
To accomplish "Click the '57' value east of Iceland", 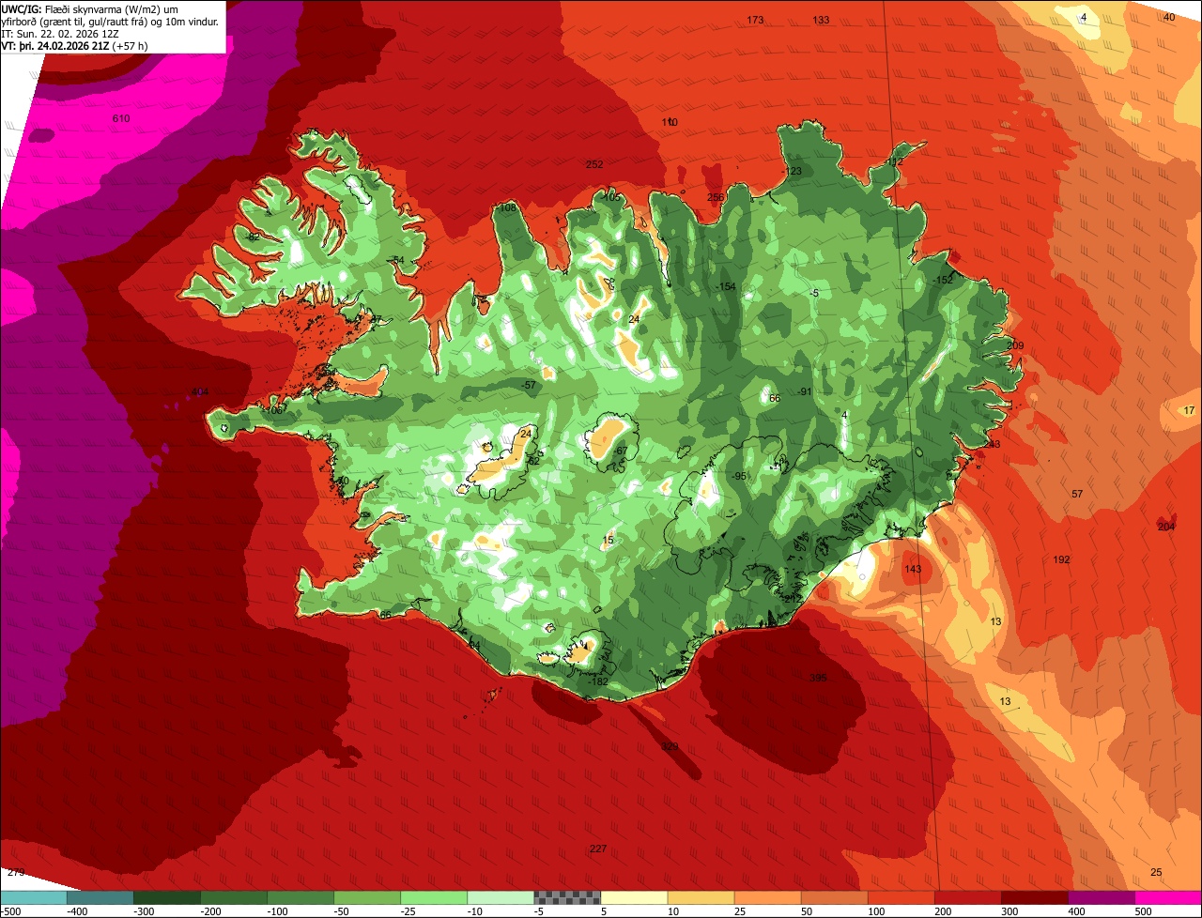I will pyautogui.click(x=1077, y=494).
